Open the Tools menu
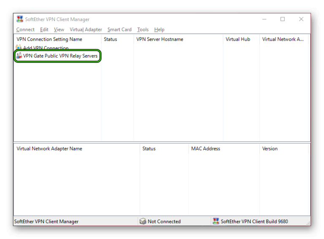The image size is (324, 239). [143, 29]
